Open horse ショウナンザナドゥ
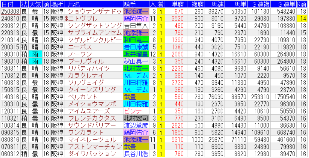The width and height of the screenshot is (309, 158). (94, 11)
